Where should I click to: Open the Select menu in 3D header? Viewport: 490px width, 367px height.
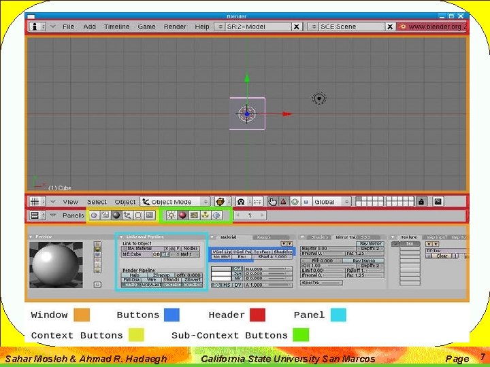[97, 202]
